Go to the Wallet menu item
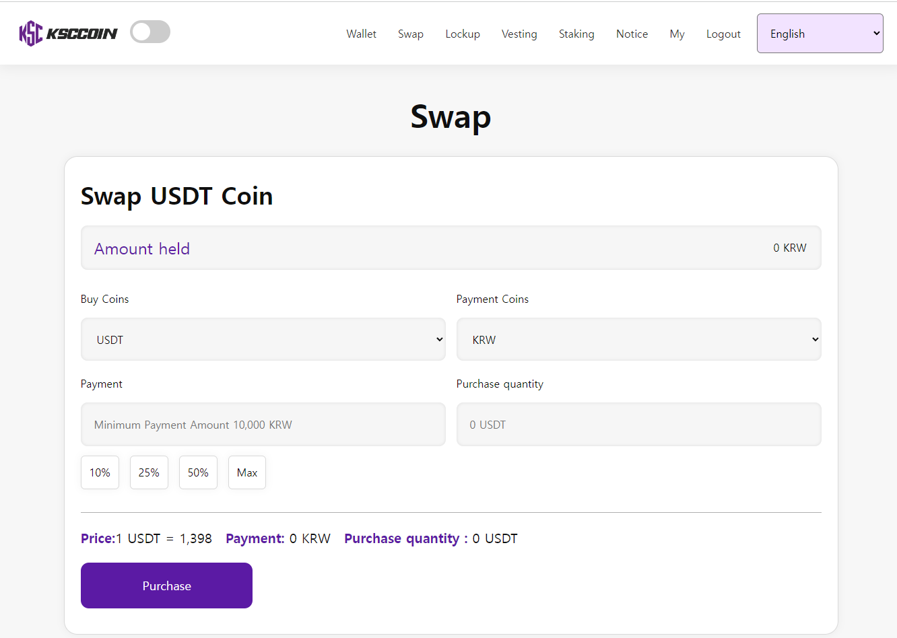 coord(362,34)
